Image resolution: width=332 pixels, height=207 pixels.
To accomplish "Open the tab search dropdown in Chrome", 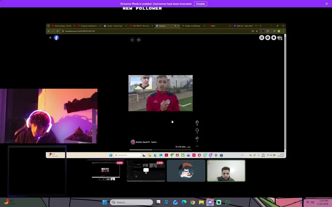I will 48,26.
